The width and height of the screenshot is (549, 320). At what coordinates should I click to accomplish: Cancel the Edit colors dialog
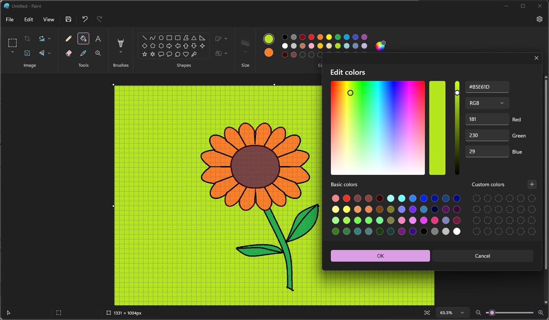[482, 255]
